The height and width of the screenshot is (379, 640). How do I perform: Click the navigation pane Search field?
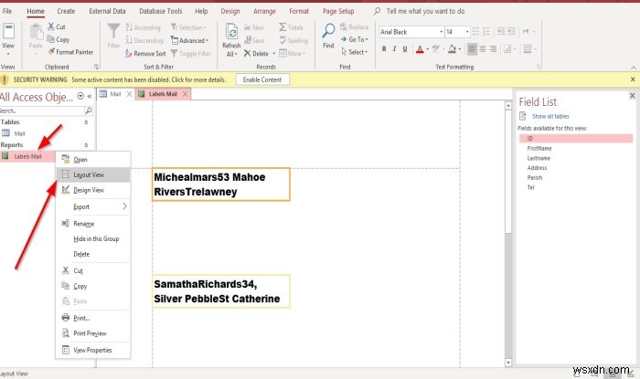(42, 111)
